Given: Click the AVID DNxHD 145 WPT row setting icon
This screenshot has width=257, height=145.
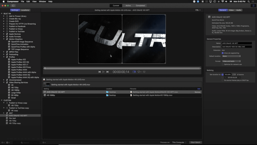Looking at the screenshot, I should [45, 92].
